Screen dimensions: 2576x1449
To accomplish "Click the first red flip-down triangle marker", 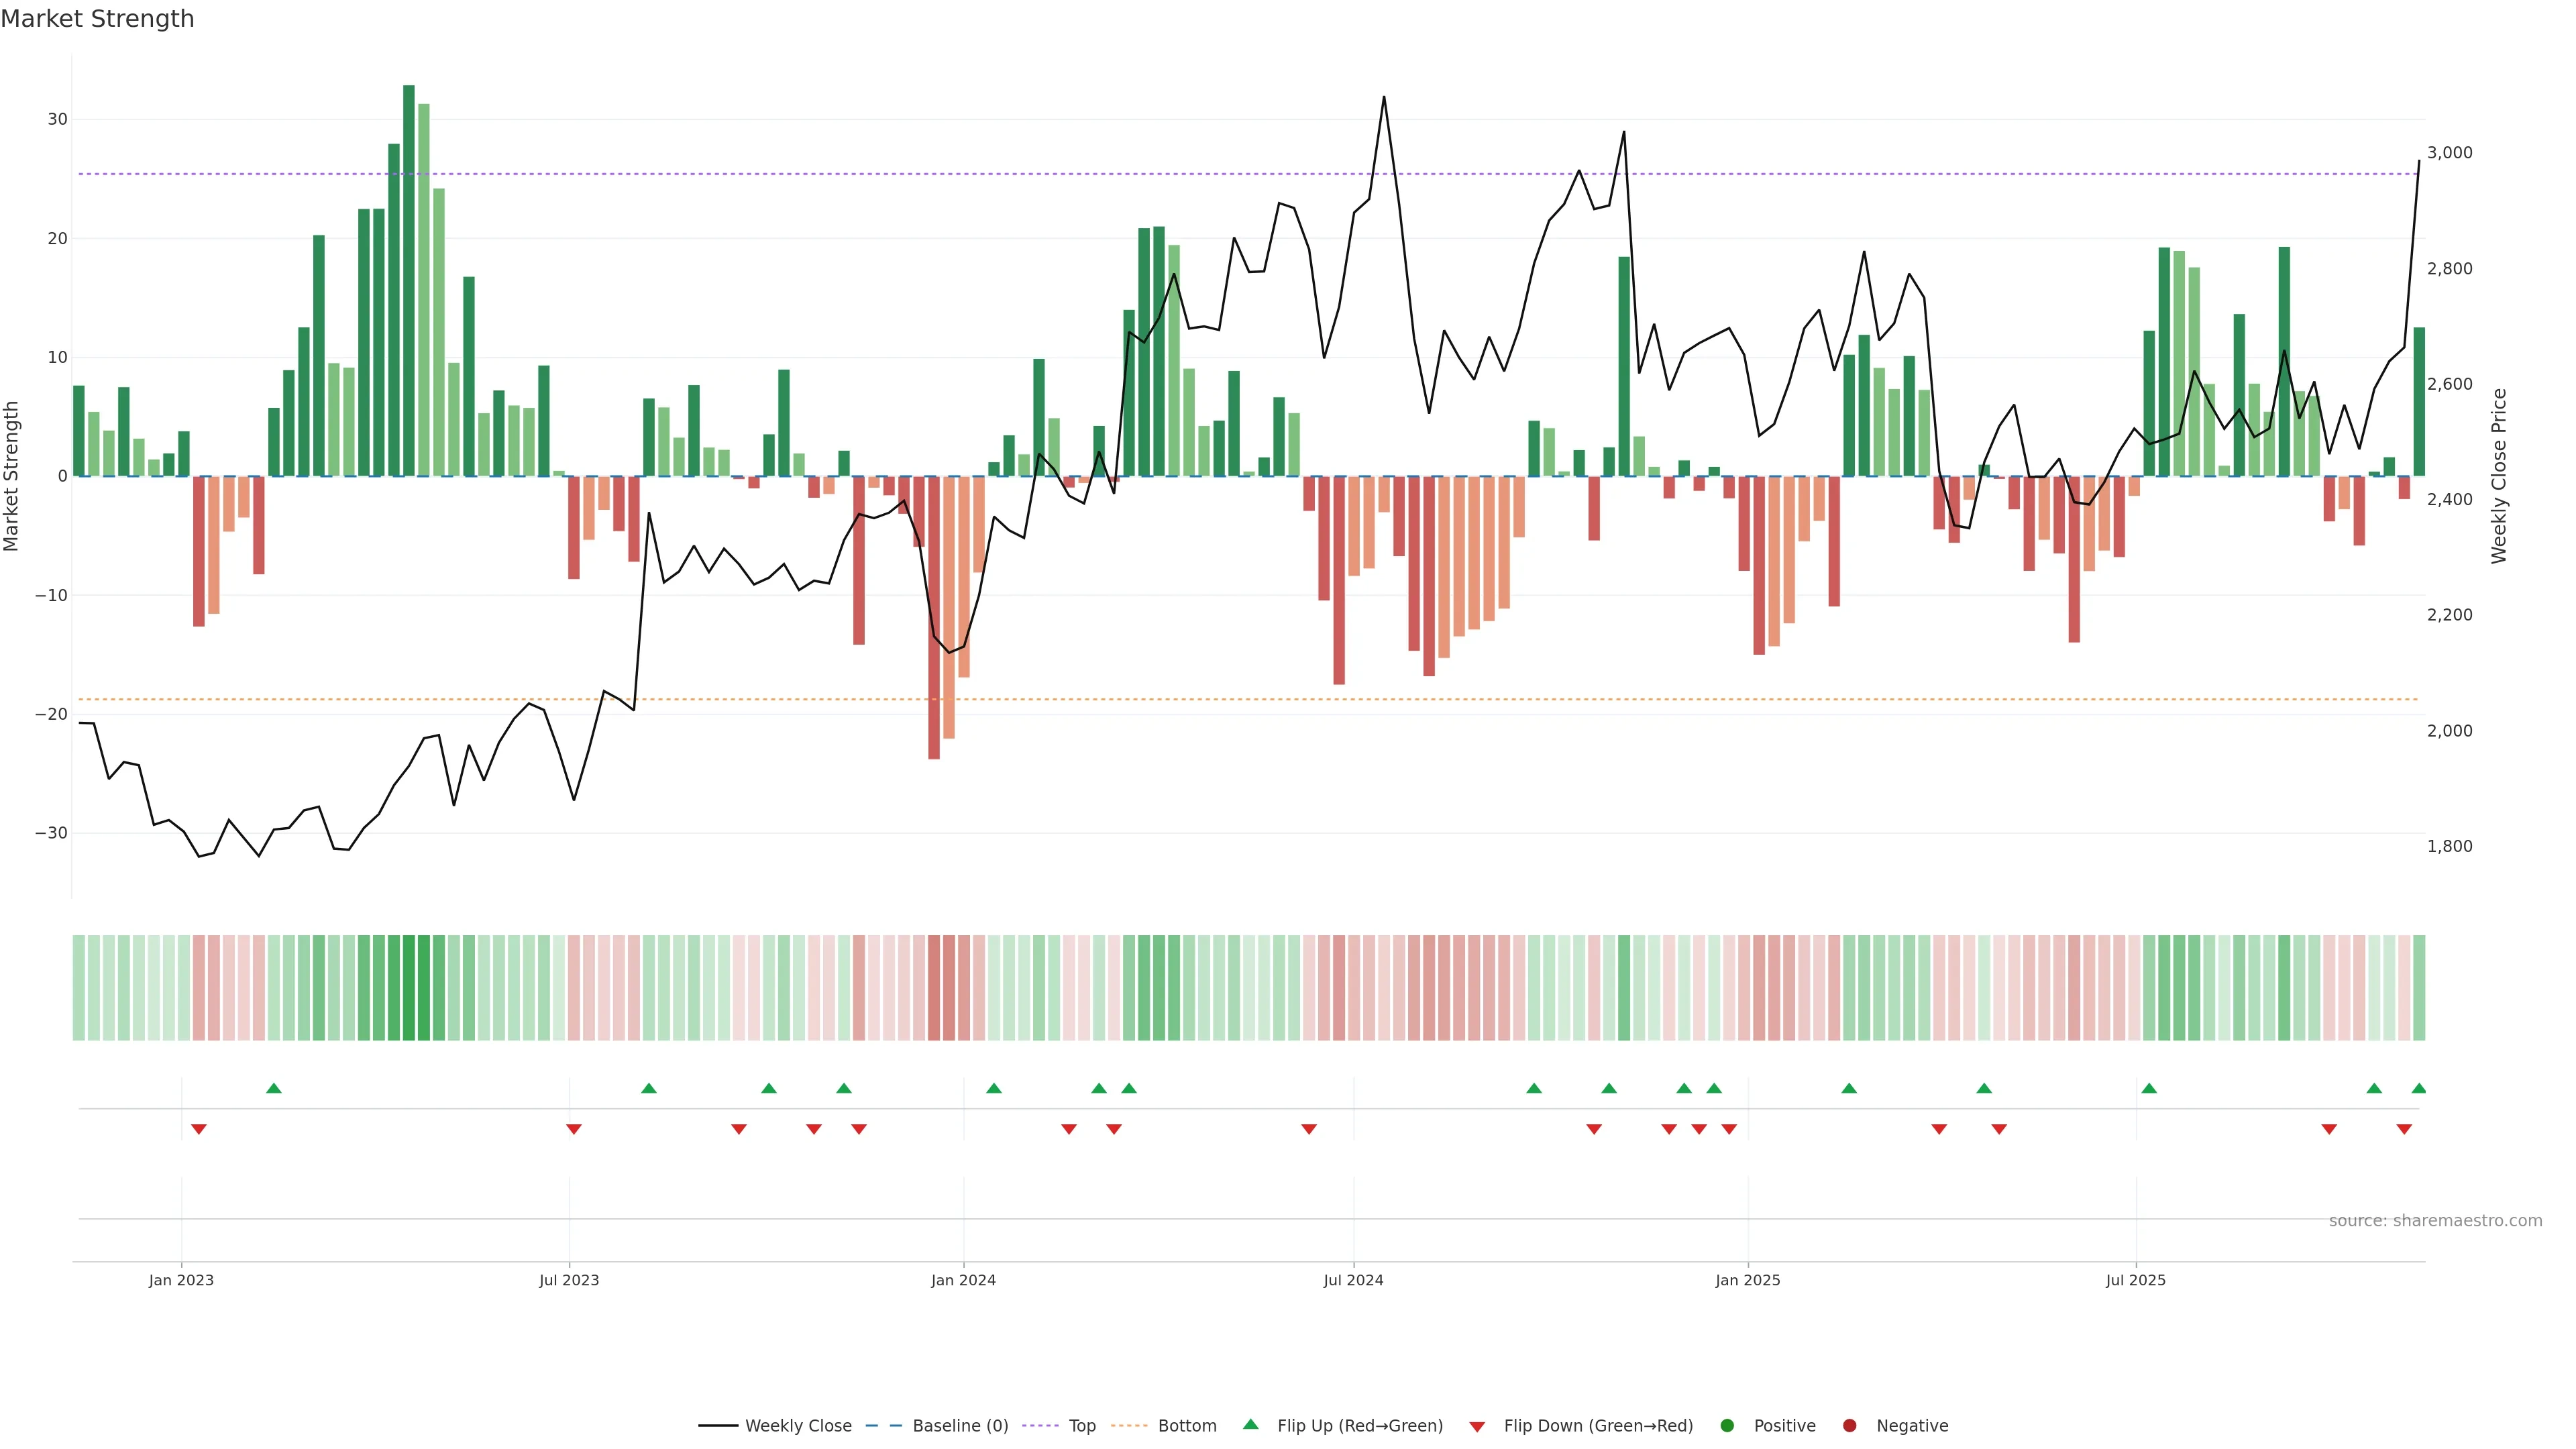I will 199,1129.
